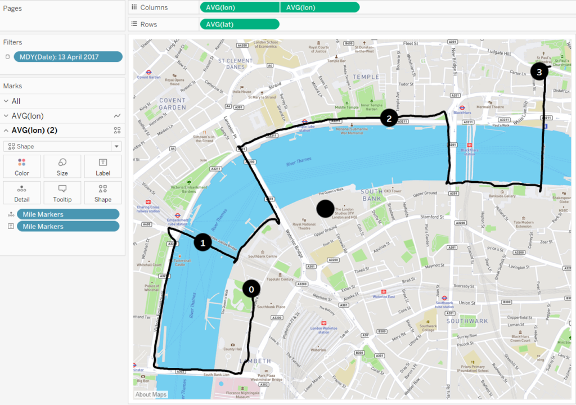The height and width of the screenshot is (405, 576).
Task: Click the Filters shelf title
Action: (x=12, y=42)
